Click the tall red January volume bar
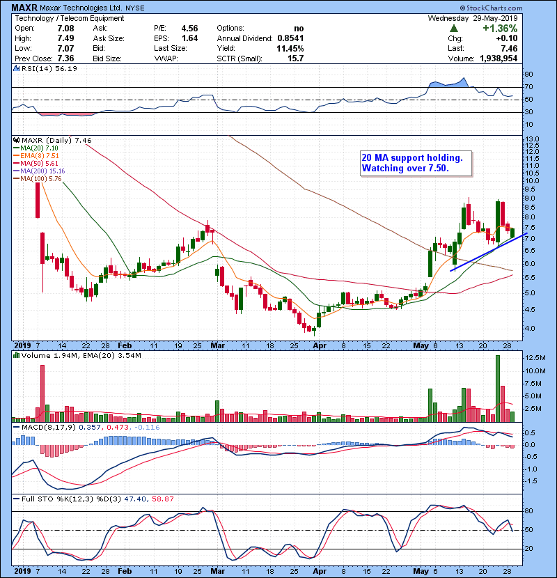The image size is (557, 578). click(42, 393)
